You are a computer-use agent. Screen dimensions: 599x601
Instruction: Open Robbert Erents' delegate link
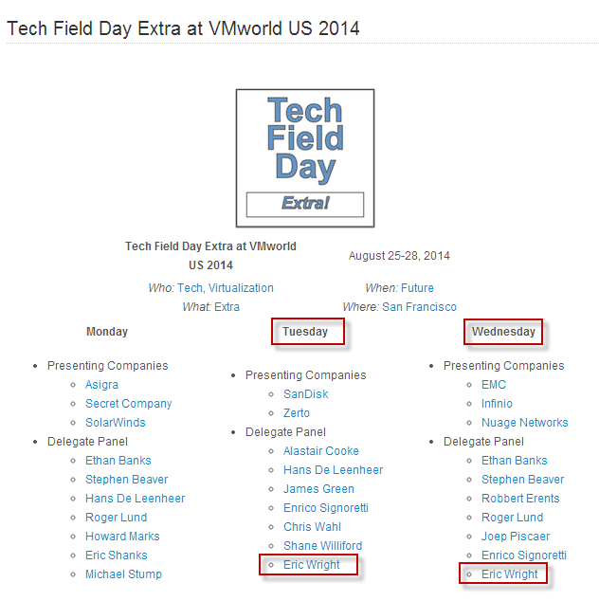[520, 499]
